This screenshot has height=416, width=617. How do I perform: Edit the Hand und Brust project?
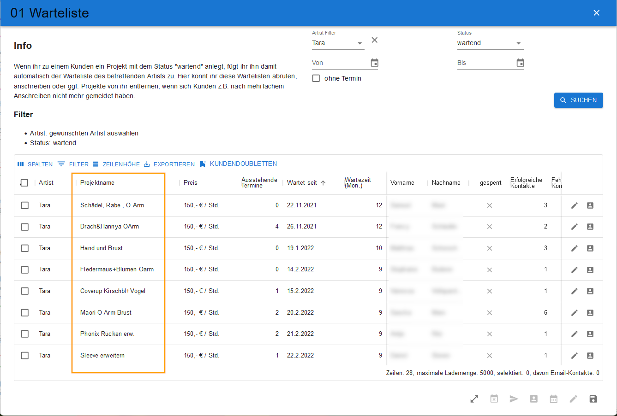coord(575,248)
